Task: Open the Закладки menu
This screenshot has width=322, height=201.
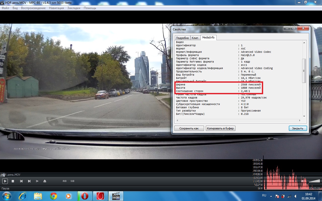Action: tap(74, 8)
